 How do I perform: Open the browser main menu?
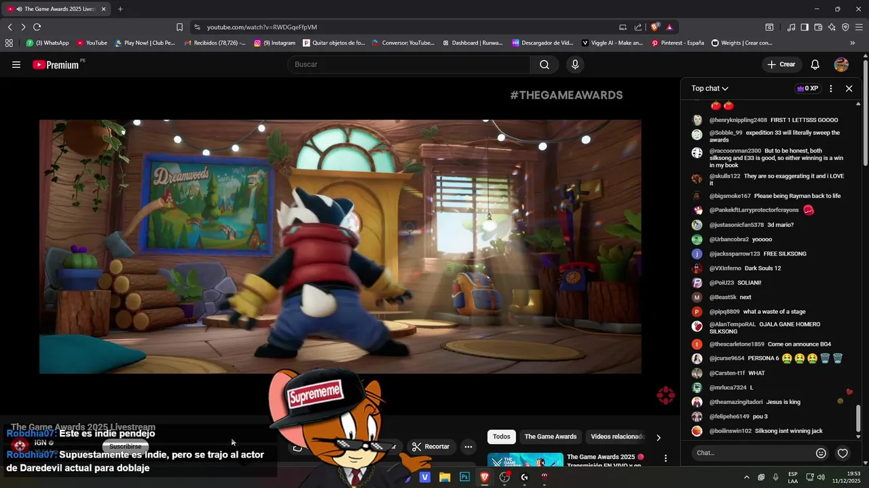point(859,27)
